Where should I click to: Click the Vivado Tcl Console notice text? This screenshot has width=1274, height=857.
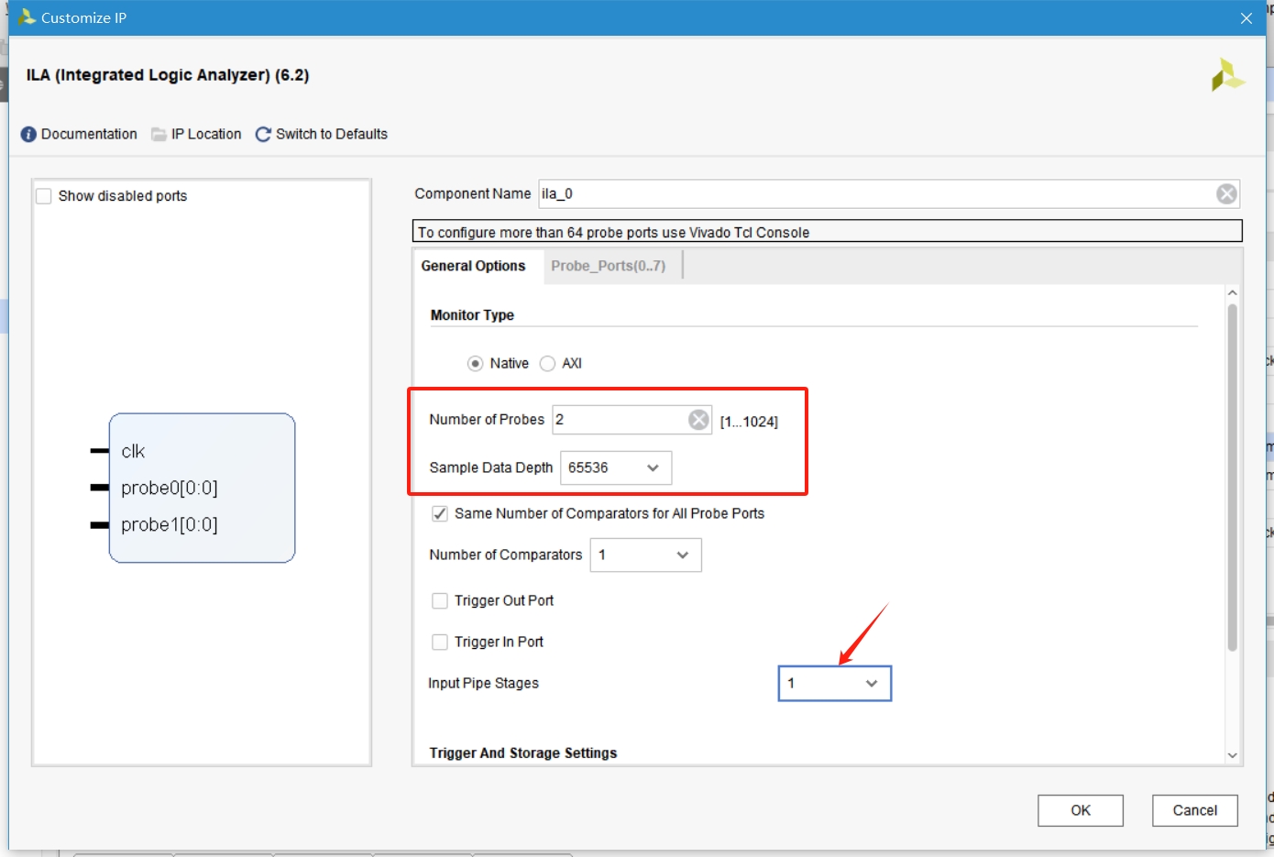614,232
